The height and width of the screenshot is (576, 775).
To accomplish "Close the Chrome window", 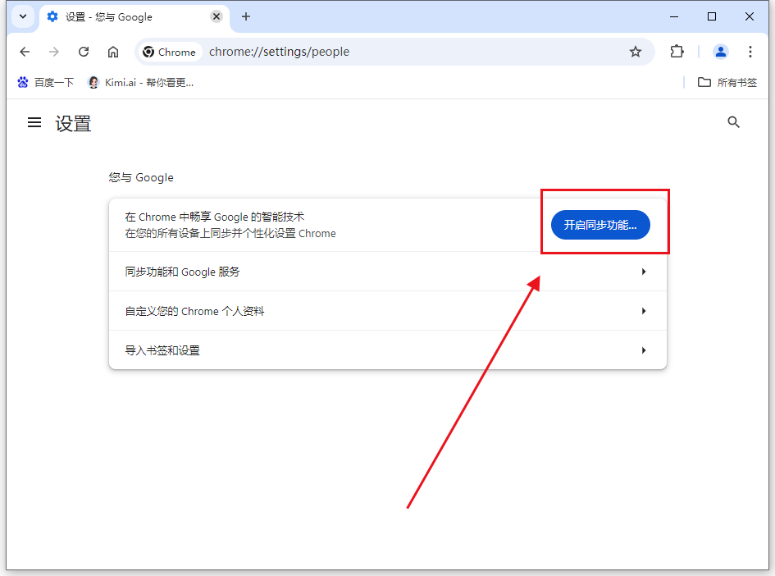I will pos(750,16).
